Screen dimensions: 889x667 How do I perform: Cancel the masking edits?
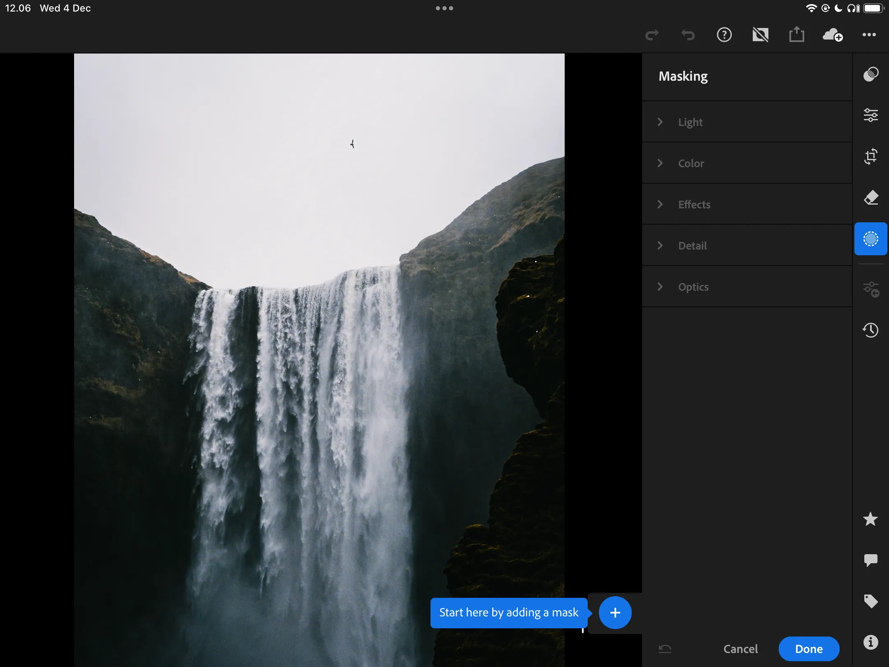tap(740, 649)
